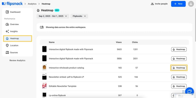Click the 'Interactive wholesale product catalog' name

(x=66, y=68)
